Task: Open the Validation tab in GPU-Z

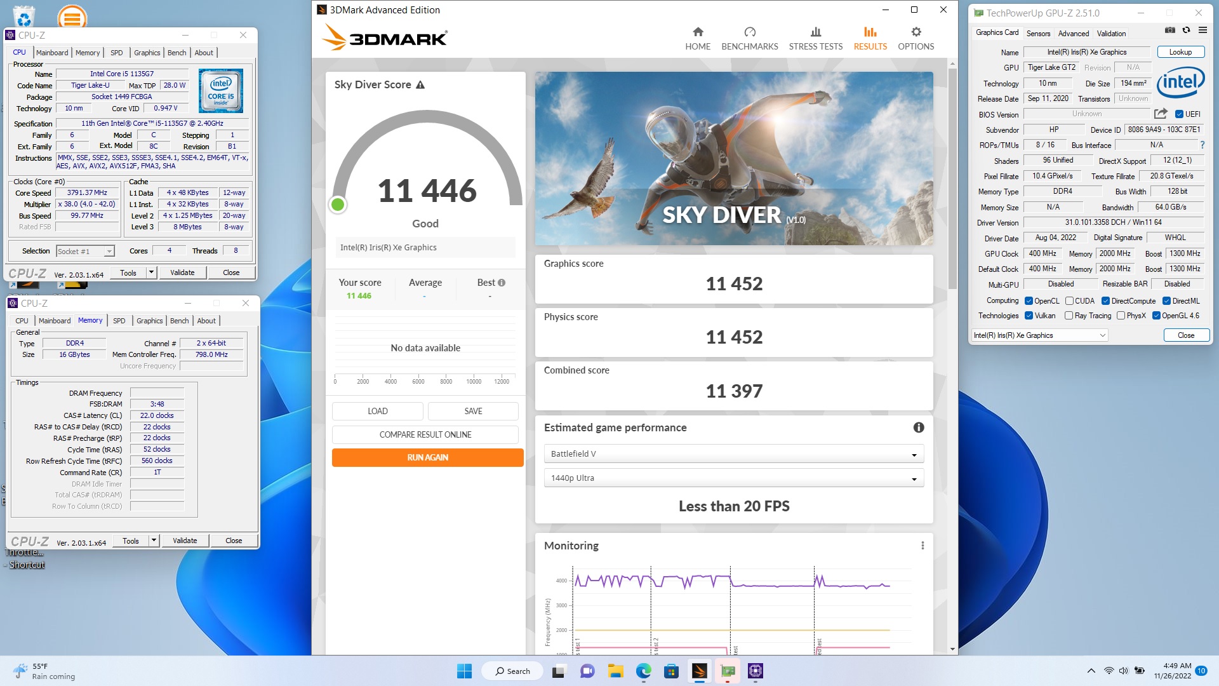Action: click(x=1111, y=34)
